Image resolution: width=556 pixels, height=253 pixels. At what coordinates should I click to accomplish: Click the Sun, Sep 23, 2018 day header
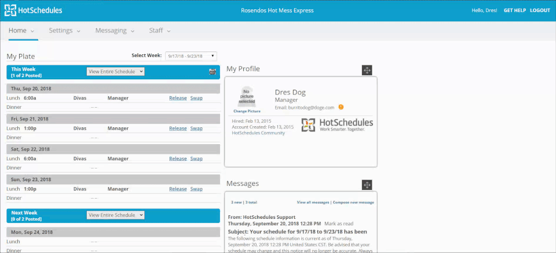click(x=113, y=179)
